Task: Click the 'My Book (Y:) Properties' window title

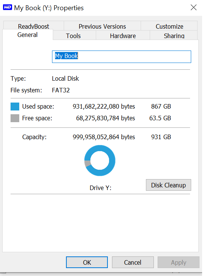Action: (49, 8)
